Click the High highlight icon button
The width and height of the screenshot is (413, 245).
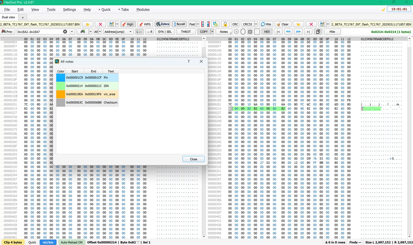[128, 24]
